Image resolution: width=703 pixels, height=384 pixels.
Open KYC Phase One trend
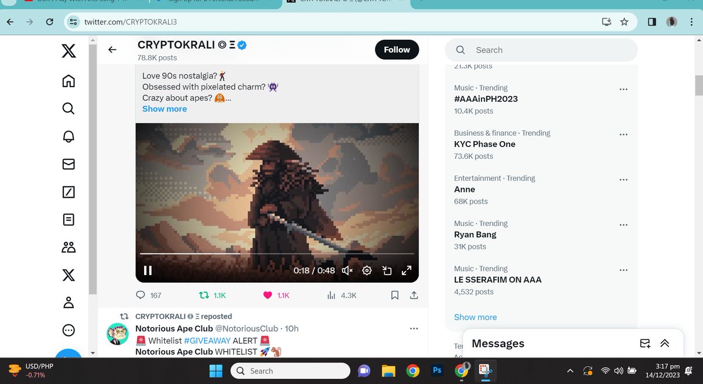pos(484,144)
